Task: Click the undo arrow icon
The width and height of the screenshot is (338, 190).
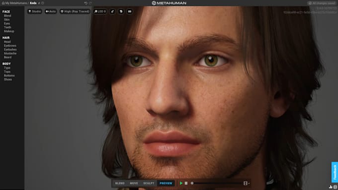Action: click(x=86, y=3)
